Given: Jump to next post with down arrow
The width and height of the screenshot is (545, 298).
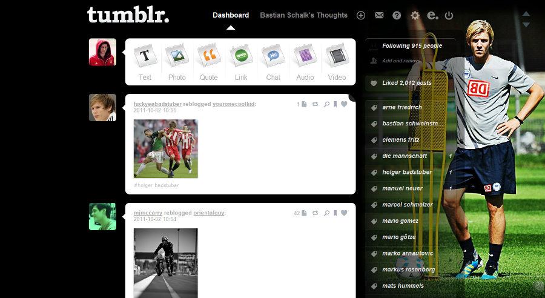Looking at the screenshot, I should [526, 25].
